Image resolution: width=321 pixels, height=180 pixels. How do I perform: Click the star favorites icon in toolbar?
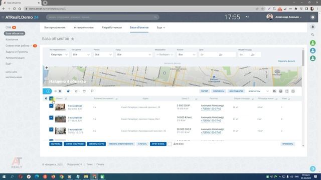76,91
